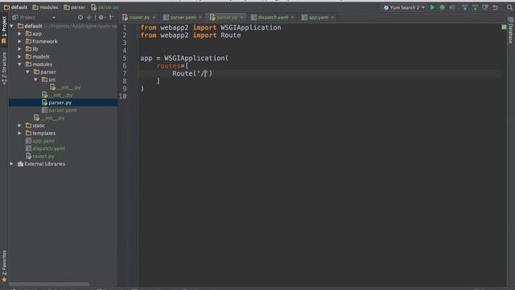Expand the app folder
The image size is (515, 290).
coord(19,34)
